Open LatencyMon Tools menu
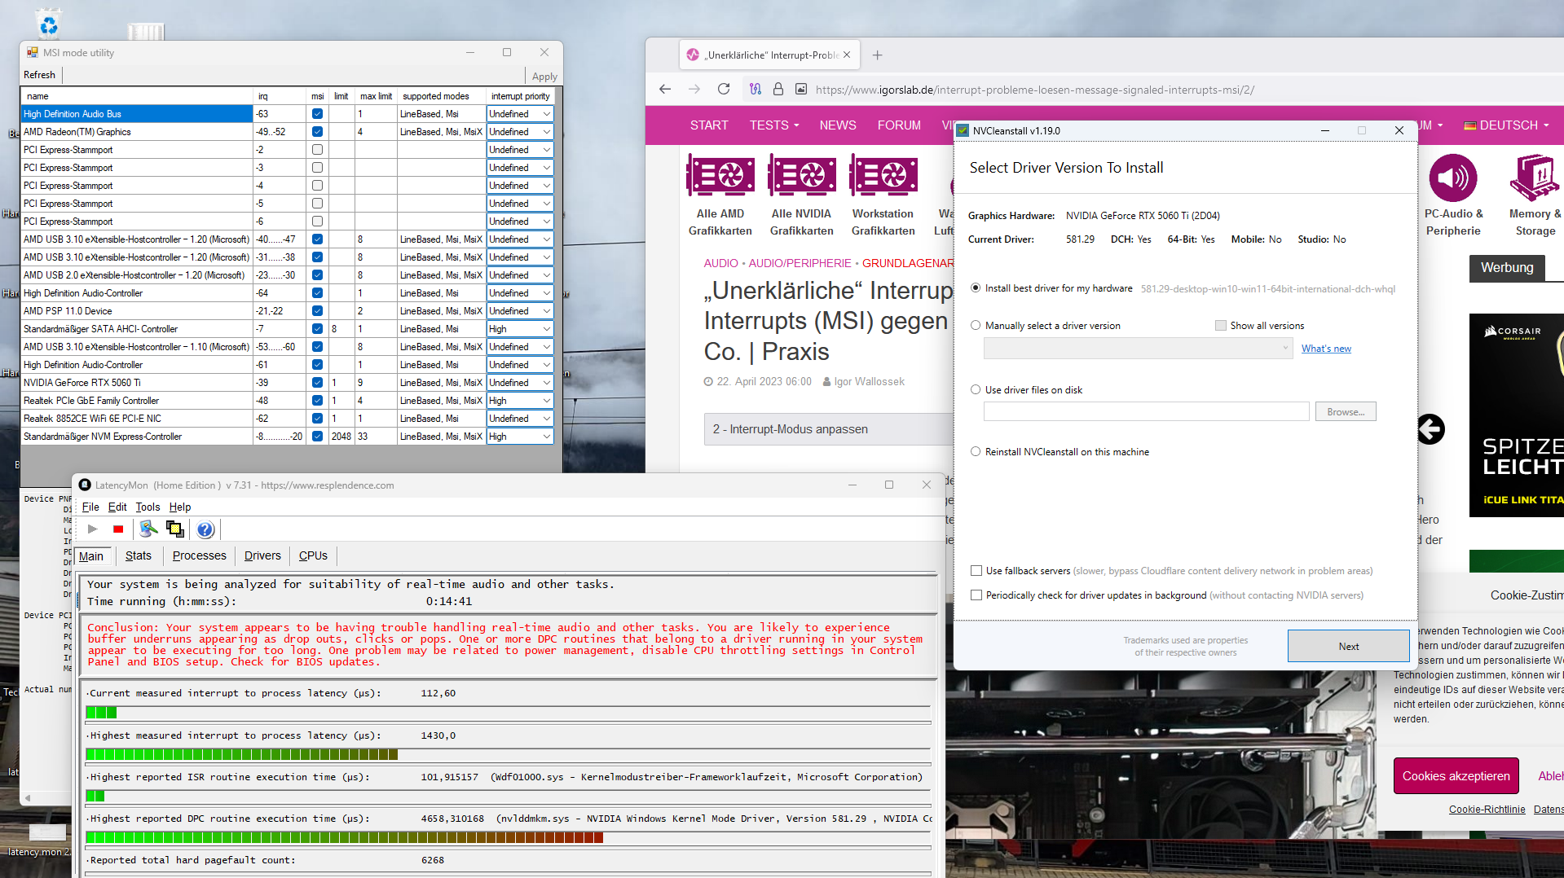The width and height of the screenshot is (1564, 878). click(148, 507)
